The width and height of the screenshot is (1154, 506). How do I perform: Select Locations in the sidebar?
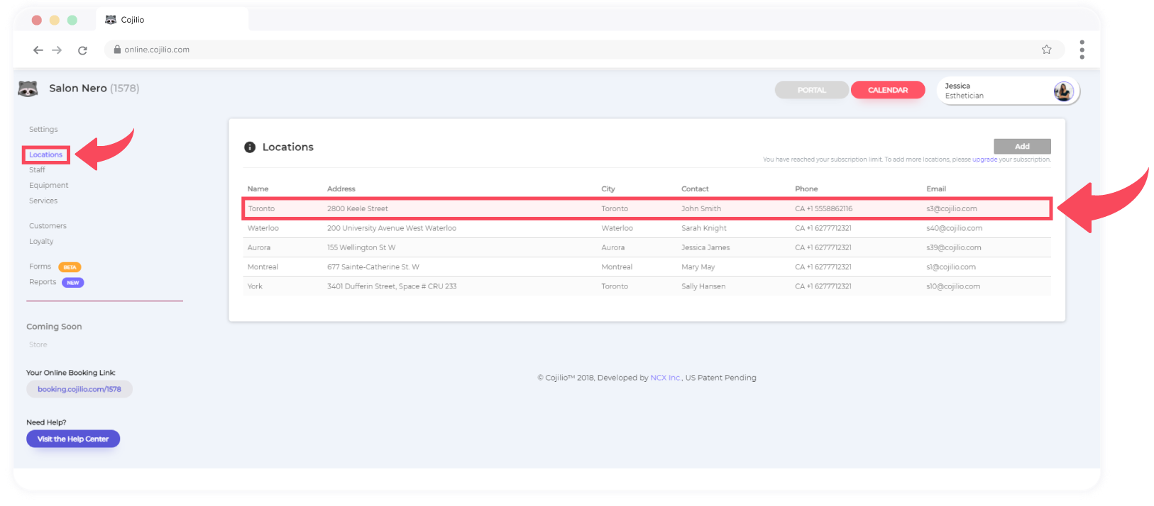click(x=45, y=154)
